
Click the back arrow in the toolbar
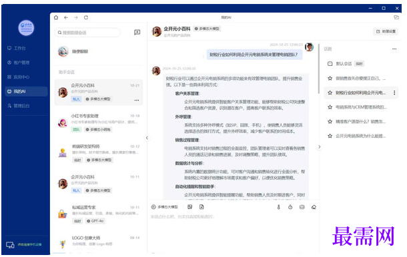[66, 17]
